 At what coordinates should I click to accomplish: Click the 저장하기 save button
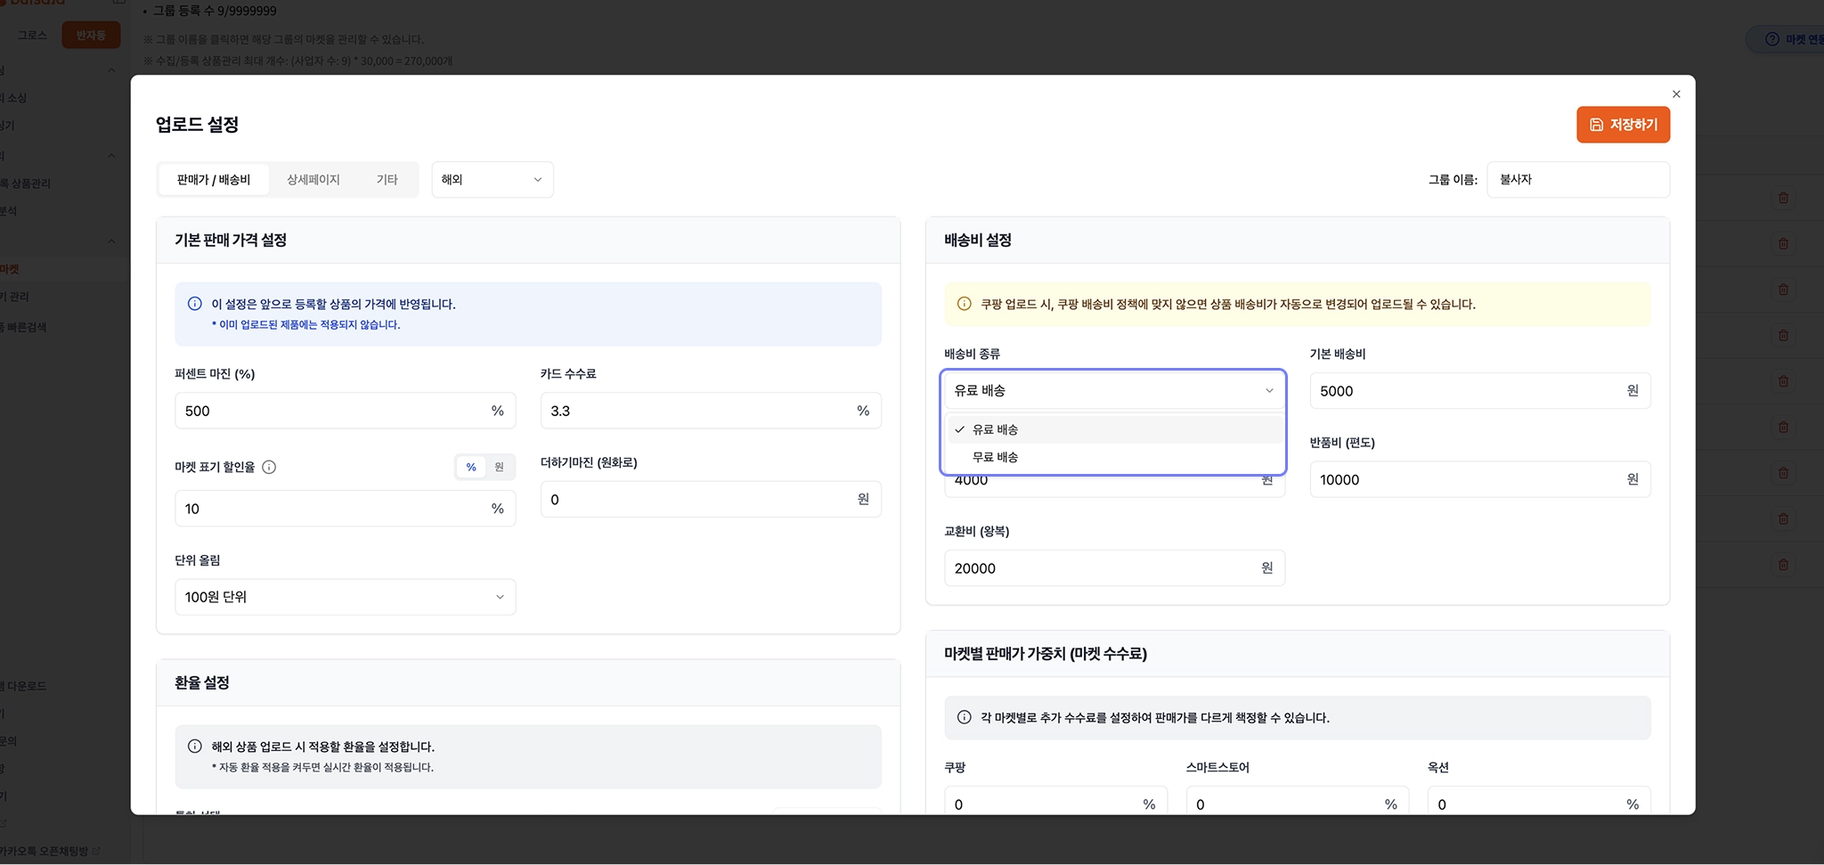click(1623, 125)
